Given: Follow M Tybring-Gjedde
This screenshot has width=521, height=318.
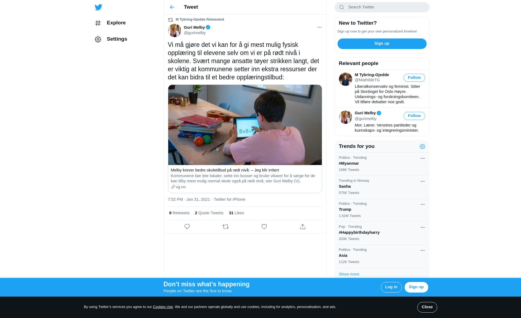Looking at the screenshot, I should coord(414,78).
